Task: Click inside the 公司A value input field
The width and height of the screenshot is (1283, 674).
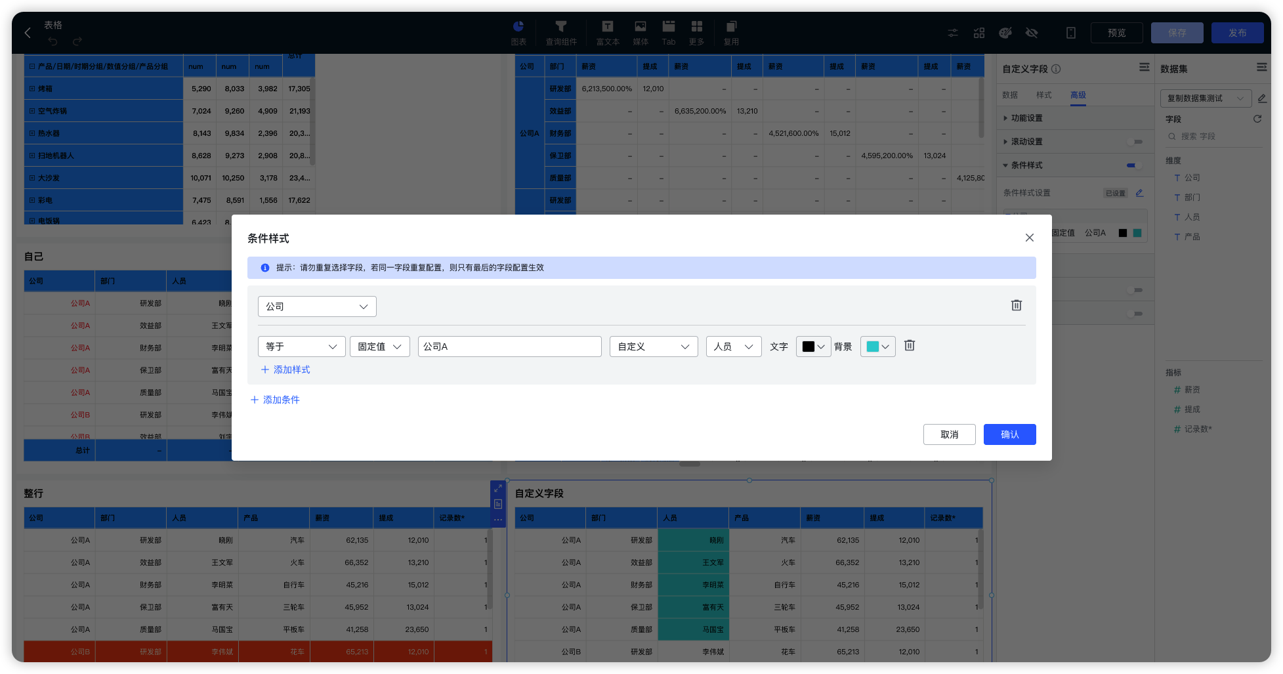Action: point(510,346)
